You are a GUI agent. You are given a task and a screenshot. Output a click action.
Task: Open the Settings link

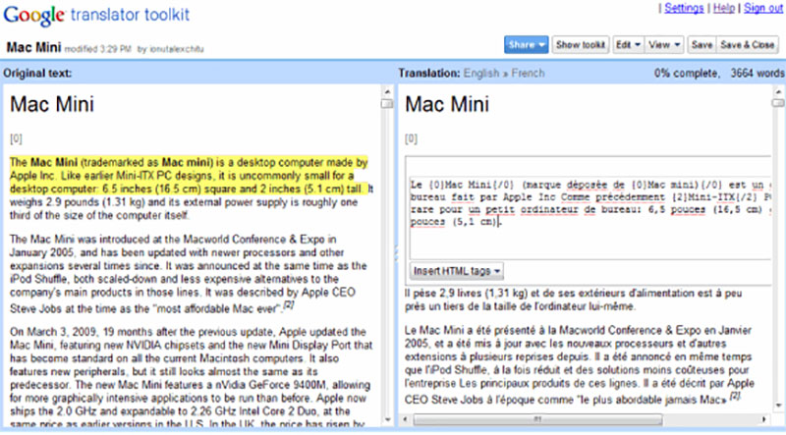click(x=683, y=9)
